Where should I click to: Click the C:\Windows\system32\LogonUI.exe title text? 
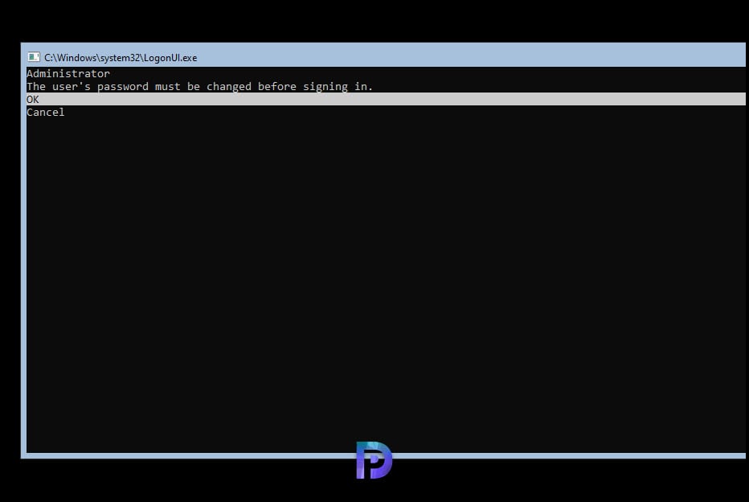click(121, 58)
